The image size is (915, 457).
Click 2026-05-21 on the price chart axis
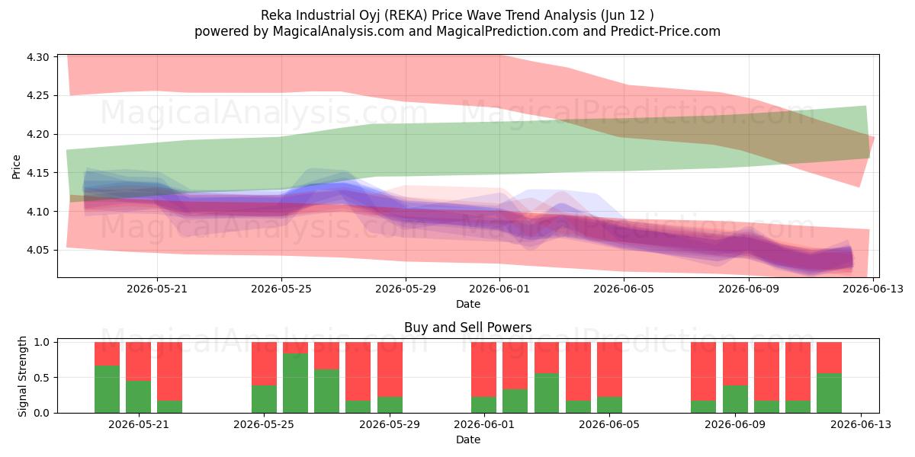pos(157,289)
